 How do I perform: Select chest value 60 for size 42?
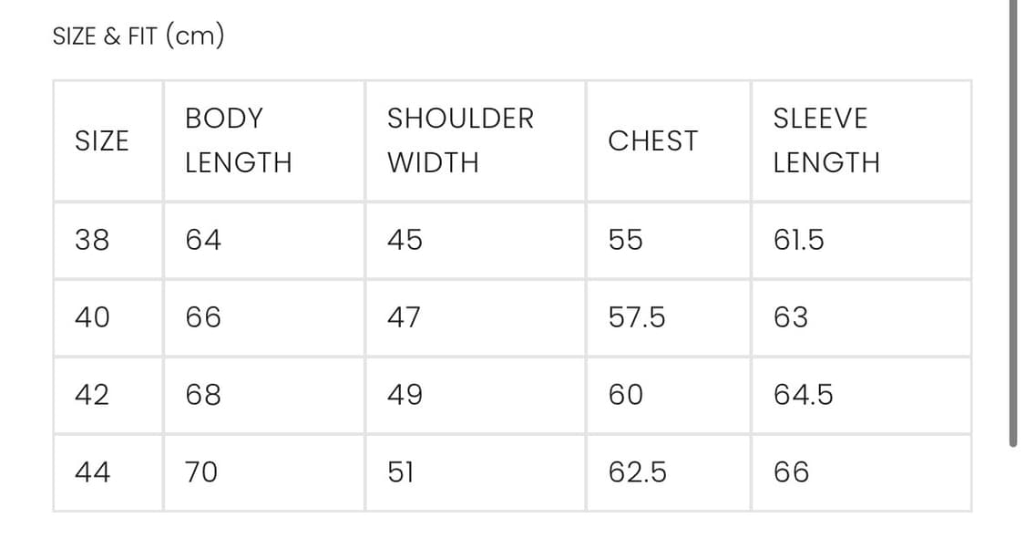(625, 395)
